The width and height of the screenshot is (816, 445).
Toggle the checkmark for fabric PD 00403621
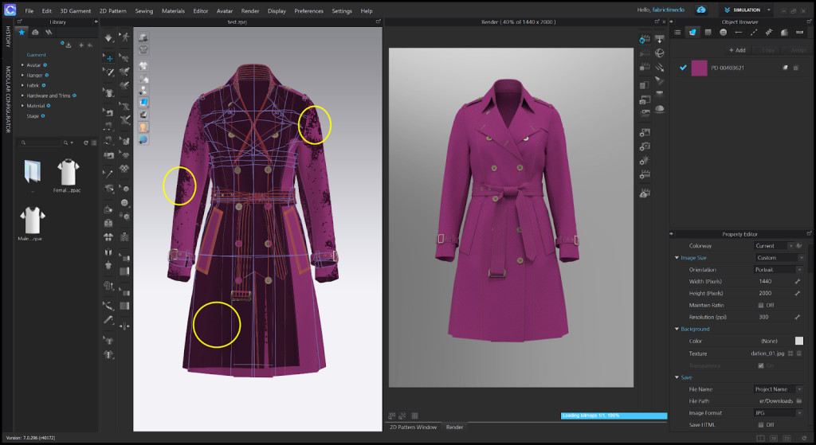(x=683, y=68)
